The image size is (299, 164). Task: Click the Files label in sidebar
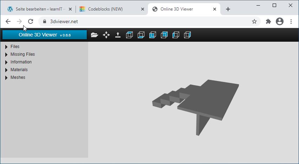coord(15,47)
